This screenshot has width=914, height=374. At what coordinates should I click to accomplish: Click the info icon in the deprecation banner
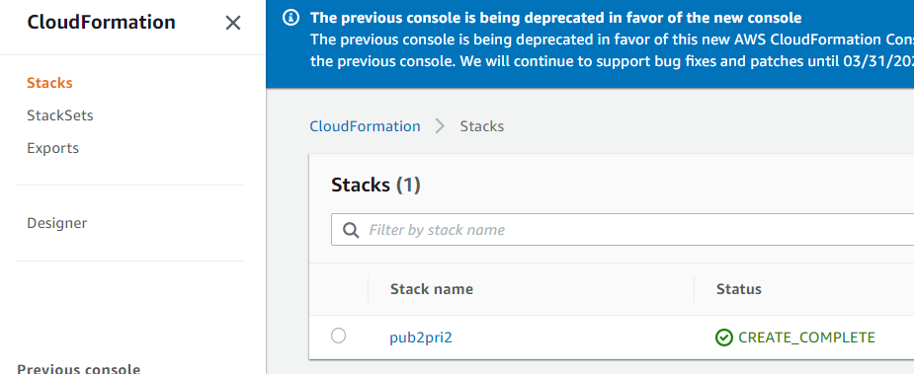(x=291, y=18)
